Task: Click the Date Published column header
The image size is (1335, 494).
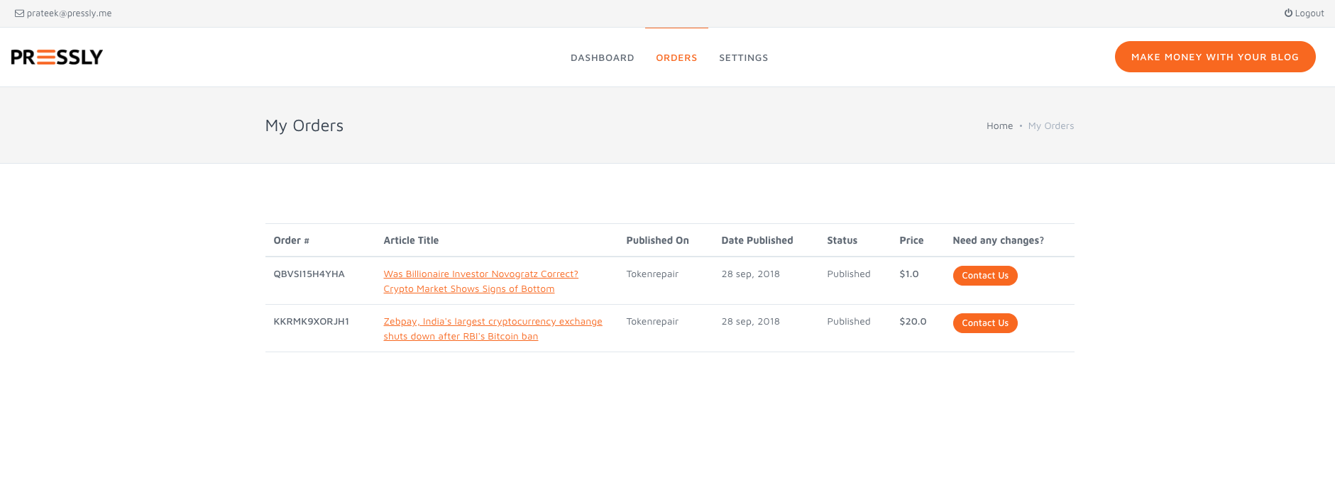Action: (x=757, y=240)
